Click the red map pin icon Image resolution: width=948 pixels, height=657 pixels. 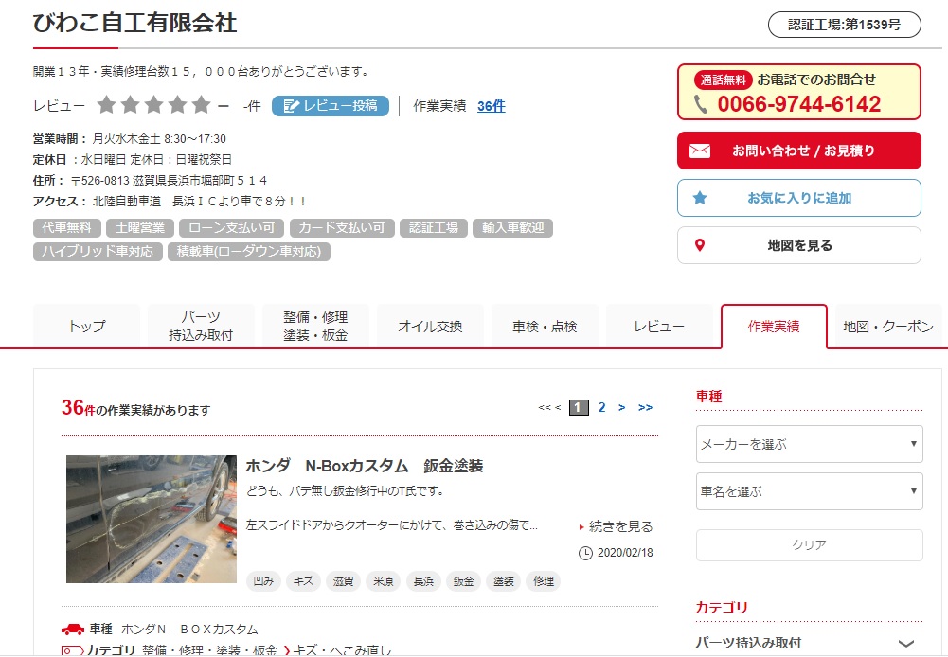click(x=700, y=245)
